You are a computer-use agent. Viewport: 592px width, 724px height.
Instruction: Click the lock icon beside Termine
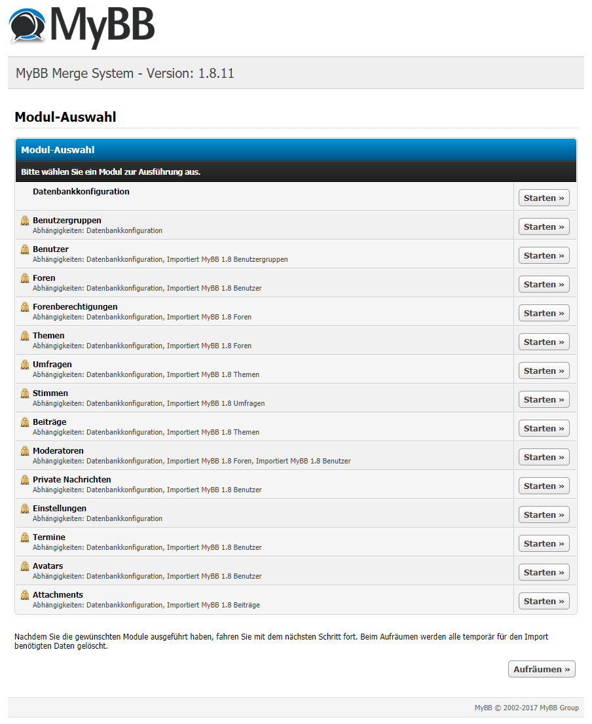(25, 537)
